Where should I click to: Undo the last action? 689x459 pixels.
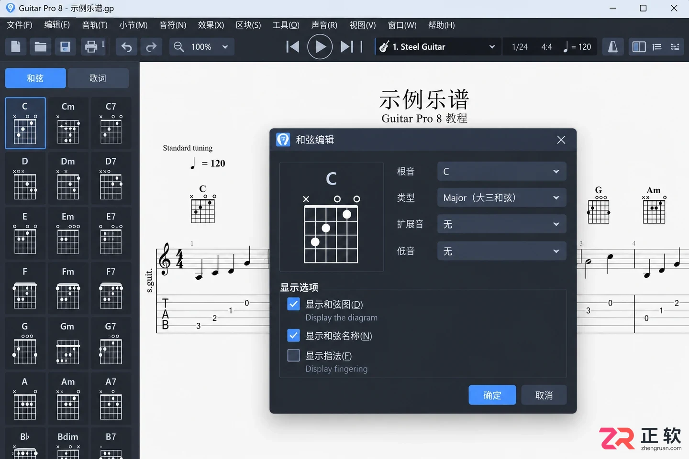click(x=126, y=46)
